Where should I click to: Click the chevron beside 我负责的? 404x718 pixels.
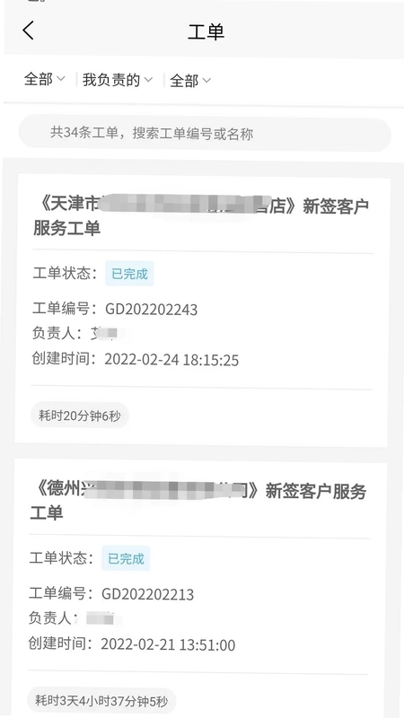(148, 80)
